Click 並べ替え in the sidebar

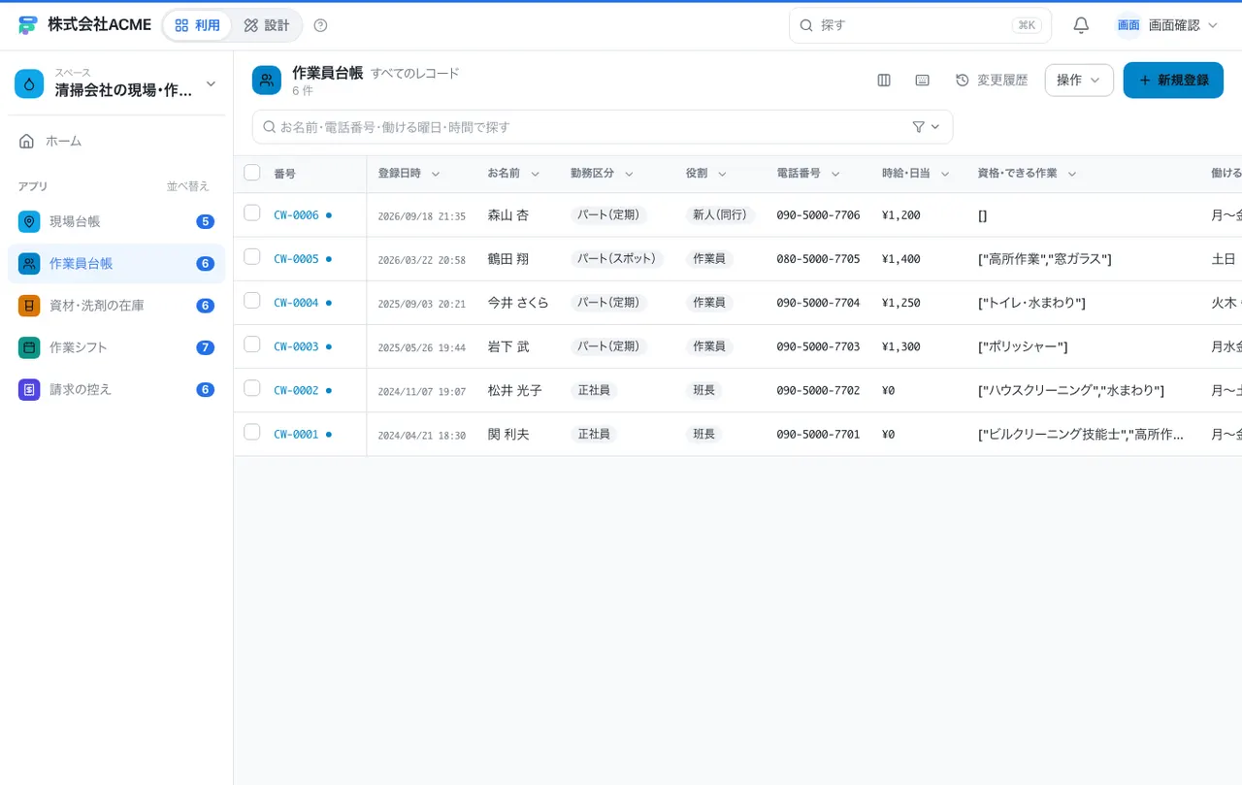pos(187,186)
